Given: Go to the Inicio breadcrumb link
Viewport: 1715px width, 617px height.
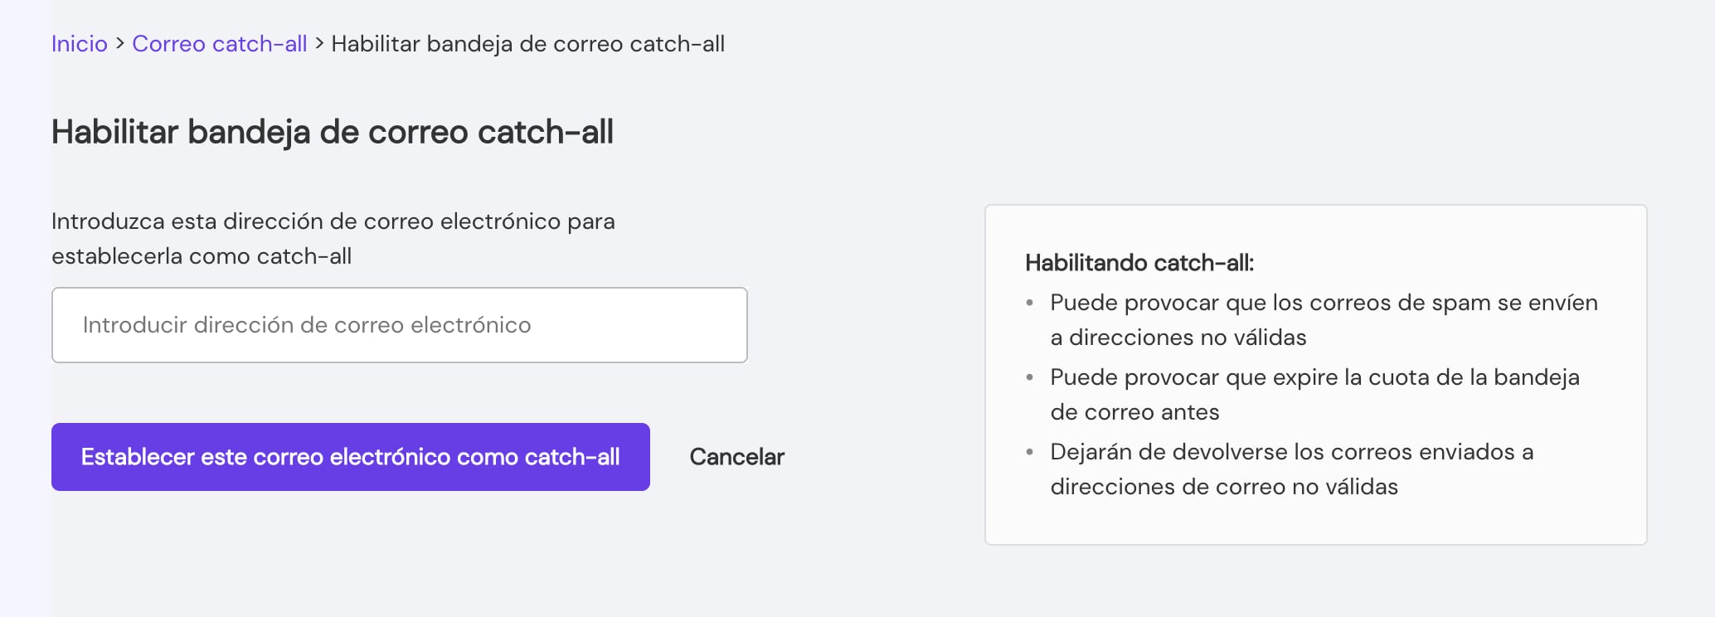Looking at the screenshot, I should pyautogui.click(x=80, y=44).
